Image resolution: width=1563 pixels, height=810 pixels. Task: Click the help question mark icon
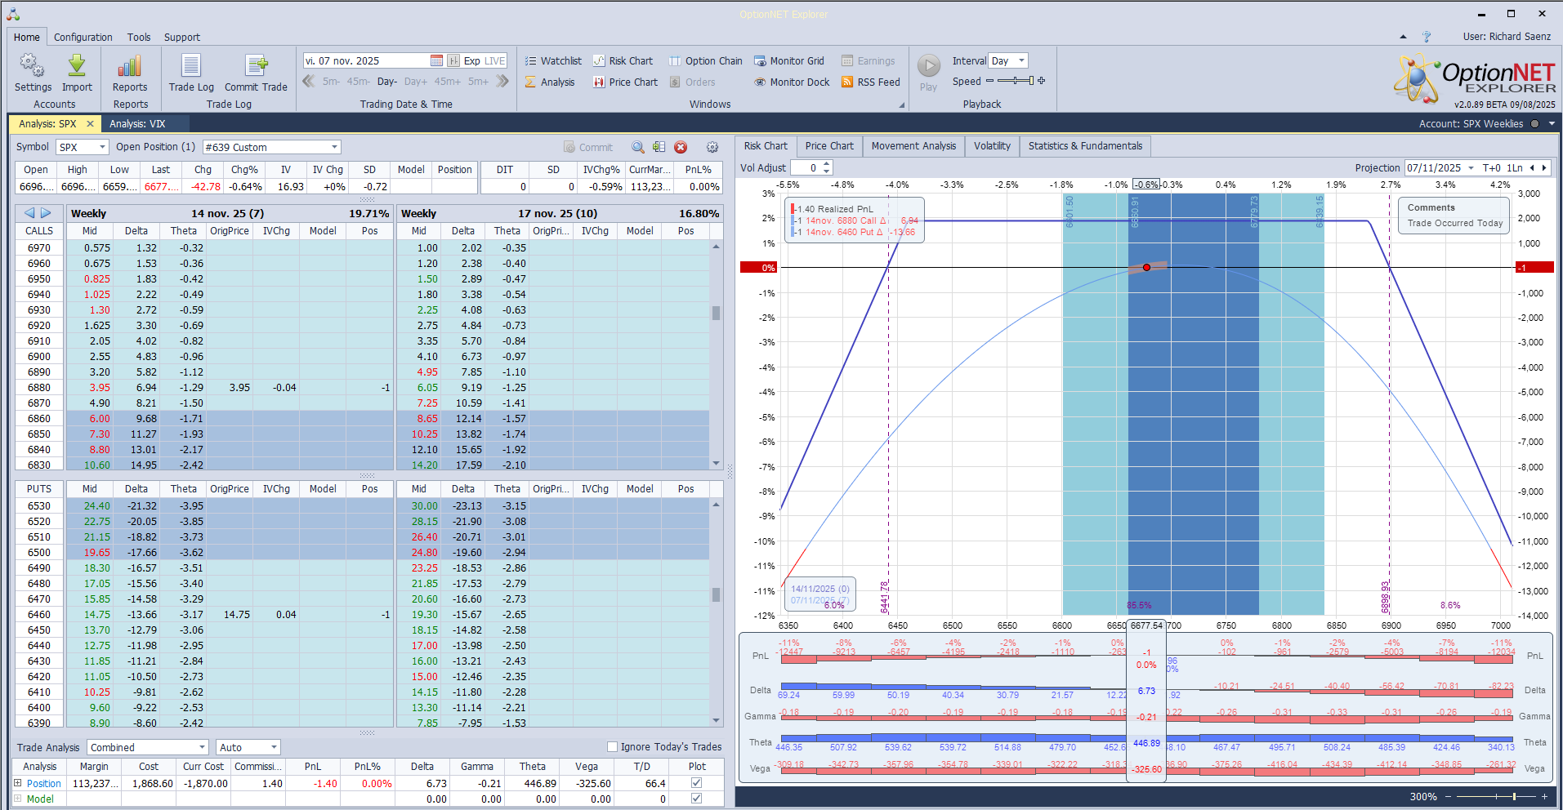tap(1427, 37)
